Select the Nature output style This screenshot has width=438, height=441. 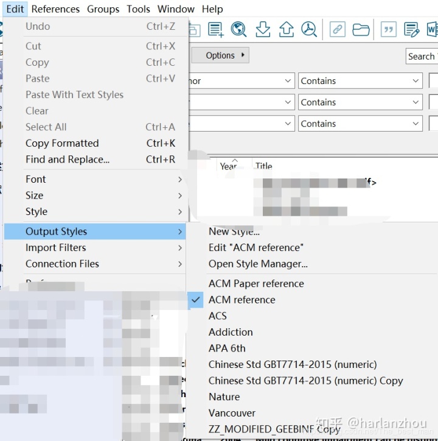click(x=313, y=397)
